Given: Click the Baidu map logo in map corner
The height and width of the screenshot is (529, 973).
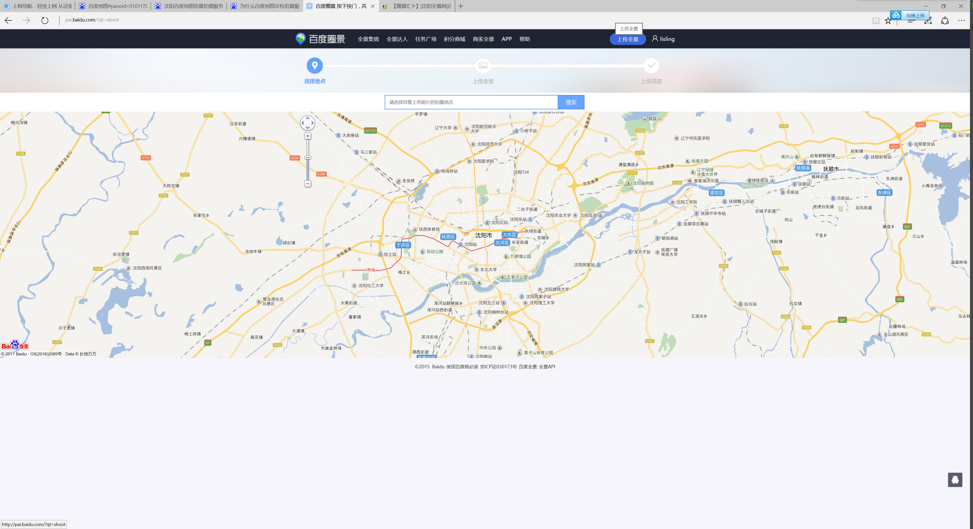Looking at the screenshot, I should click(x=15, y=345).
